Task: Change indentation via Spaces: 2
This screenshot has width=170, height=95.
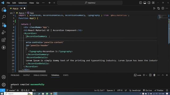Action: (x=111, y=90)
